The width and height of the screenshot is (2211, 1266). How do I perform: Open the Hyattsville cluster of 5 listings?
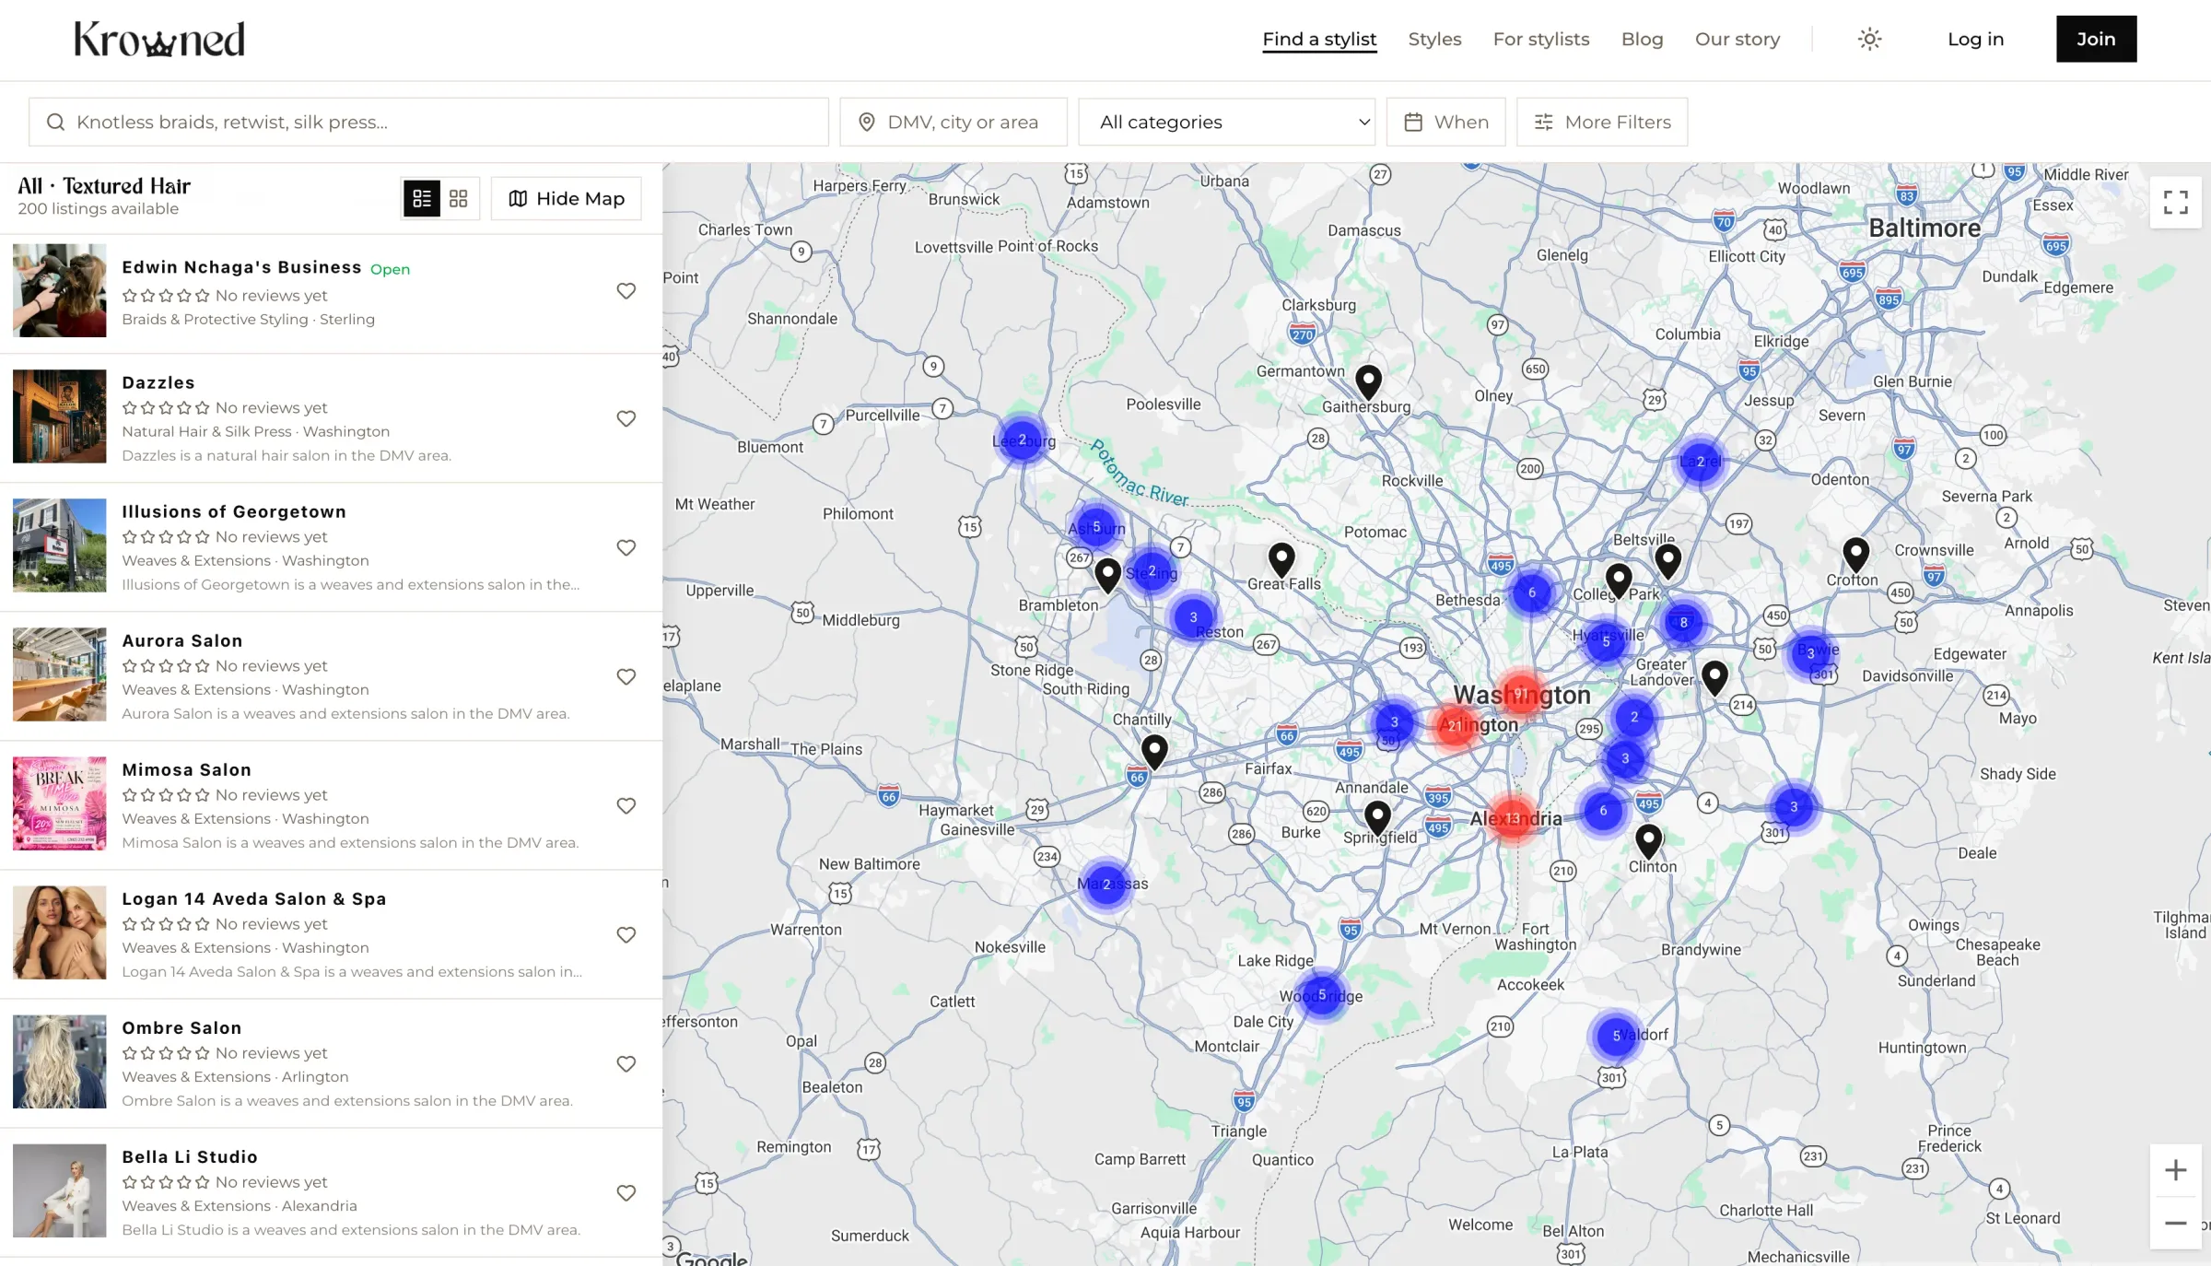click(1606, 641)
